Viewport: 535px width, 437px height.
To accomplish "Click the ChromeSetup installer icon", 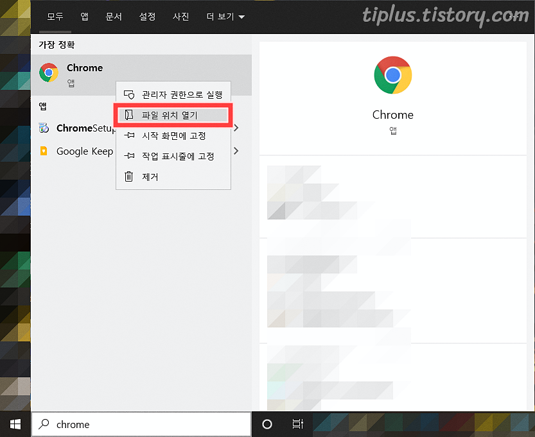I will [x=44, y=128].
